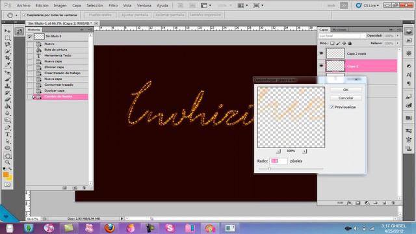416x234 pixels.
Task: Select the Crop tool
Action: click(x=7, y=58)
